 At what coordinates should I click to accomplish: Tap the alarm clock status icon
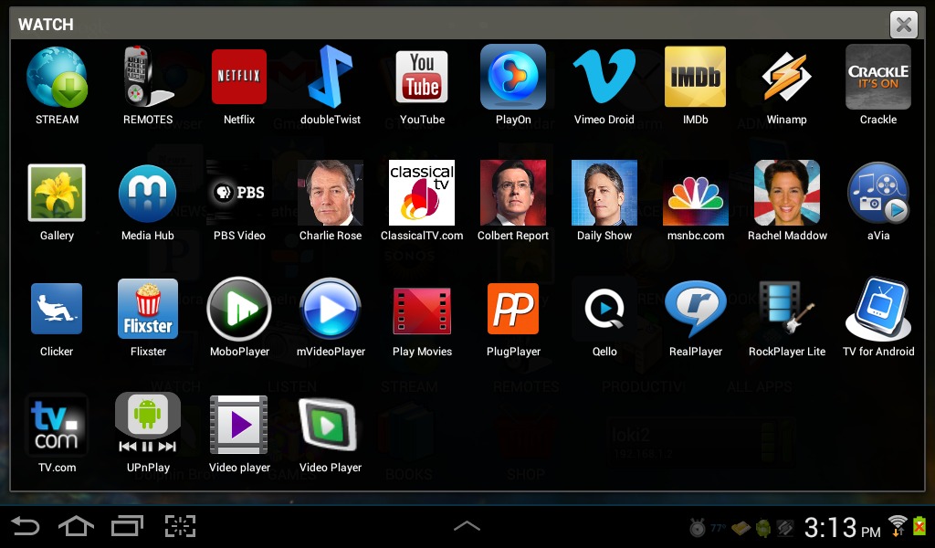tap(697, 528)
